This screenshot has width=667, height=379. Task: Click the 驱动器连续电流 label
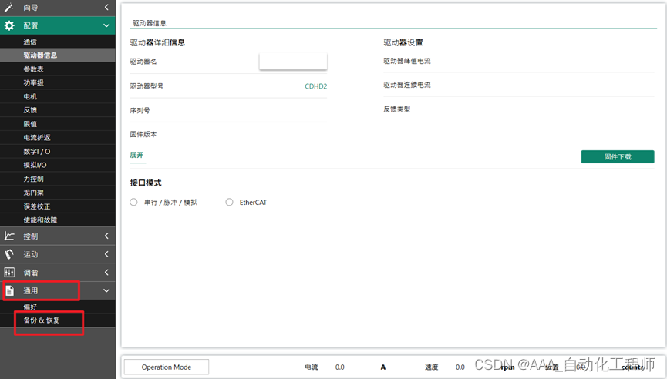coord(407,85)
